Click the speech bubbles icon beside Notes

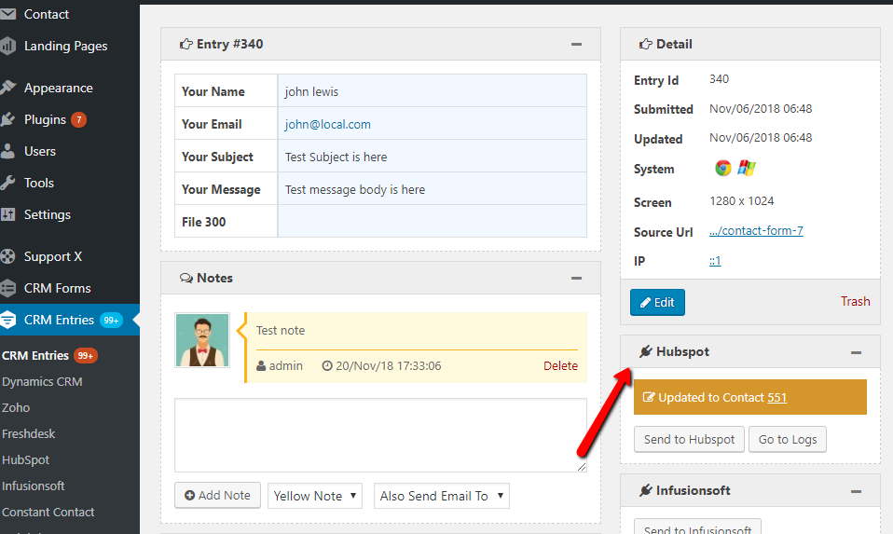[185, 278]
